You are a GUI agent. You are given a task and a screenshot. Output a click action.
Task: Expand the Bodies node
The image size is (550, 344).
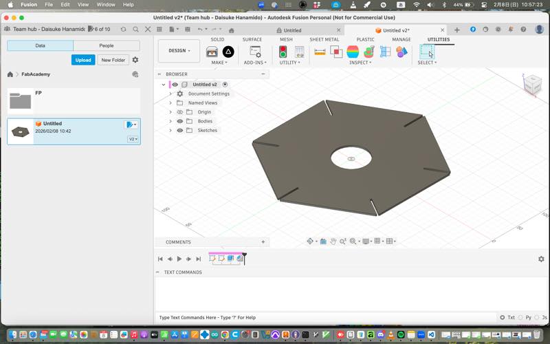point(170,121)
